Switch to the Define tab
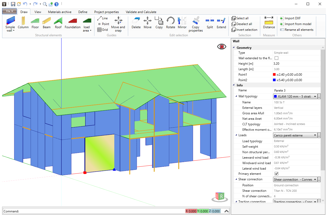Image resolution: width=328 pixels, height=215 pixels. [83, 12]
